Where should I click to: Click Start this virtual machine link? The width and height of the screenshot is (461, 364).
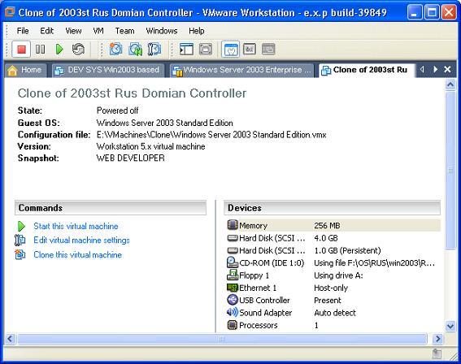[76, 226]
